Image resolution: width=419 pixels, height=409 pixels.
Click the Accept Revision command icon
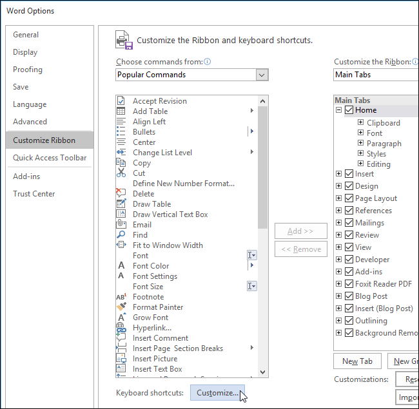[121, 101]
